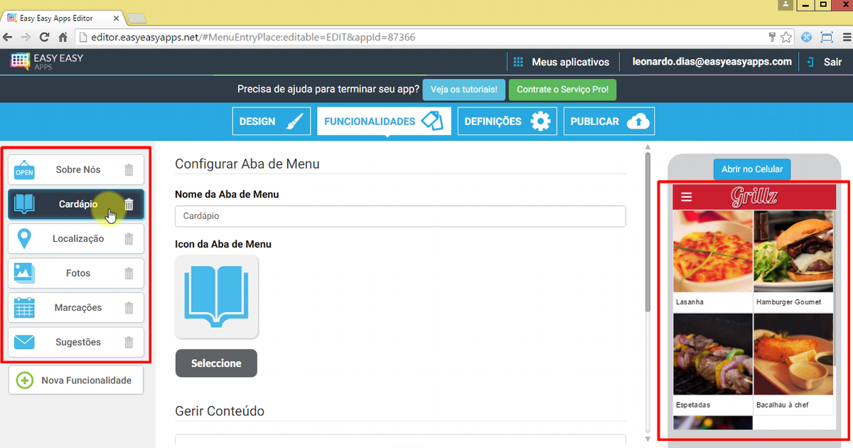Delete the Sobre Nós feature with trash icon
This screenshot has width=853, height=448.
click(x=129, y=170)
